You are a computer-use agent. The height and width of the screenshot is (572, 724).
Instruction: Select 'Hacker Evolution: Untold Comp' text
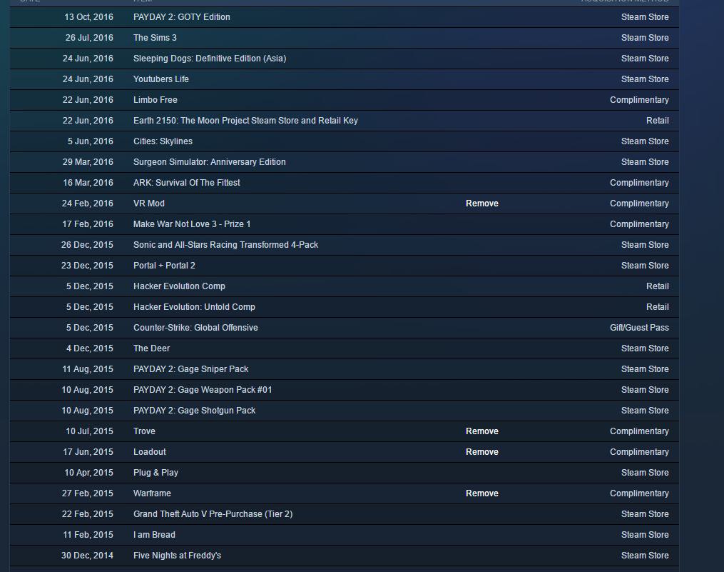point(194,307)
